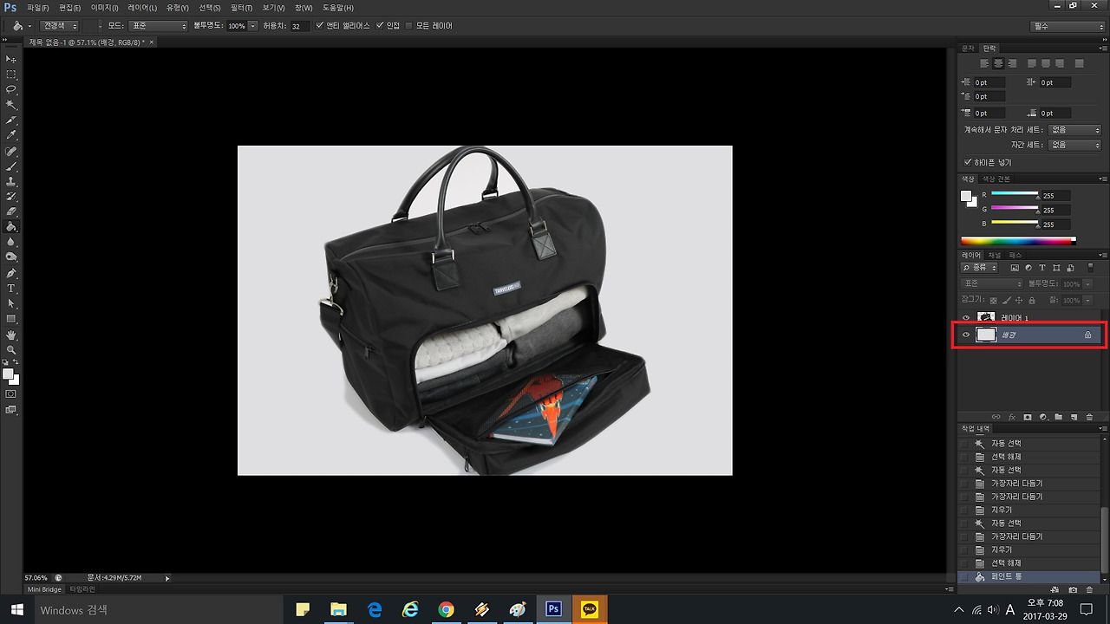This screenshot has height=624, width=1110.
Task: Select the Magic Wand tool
Action: [x=11, y=105]
